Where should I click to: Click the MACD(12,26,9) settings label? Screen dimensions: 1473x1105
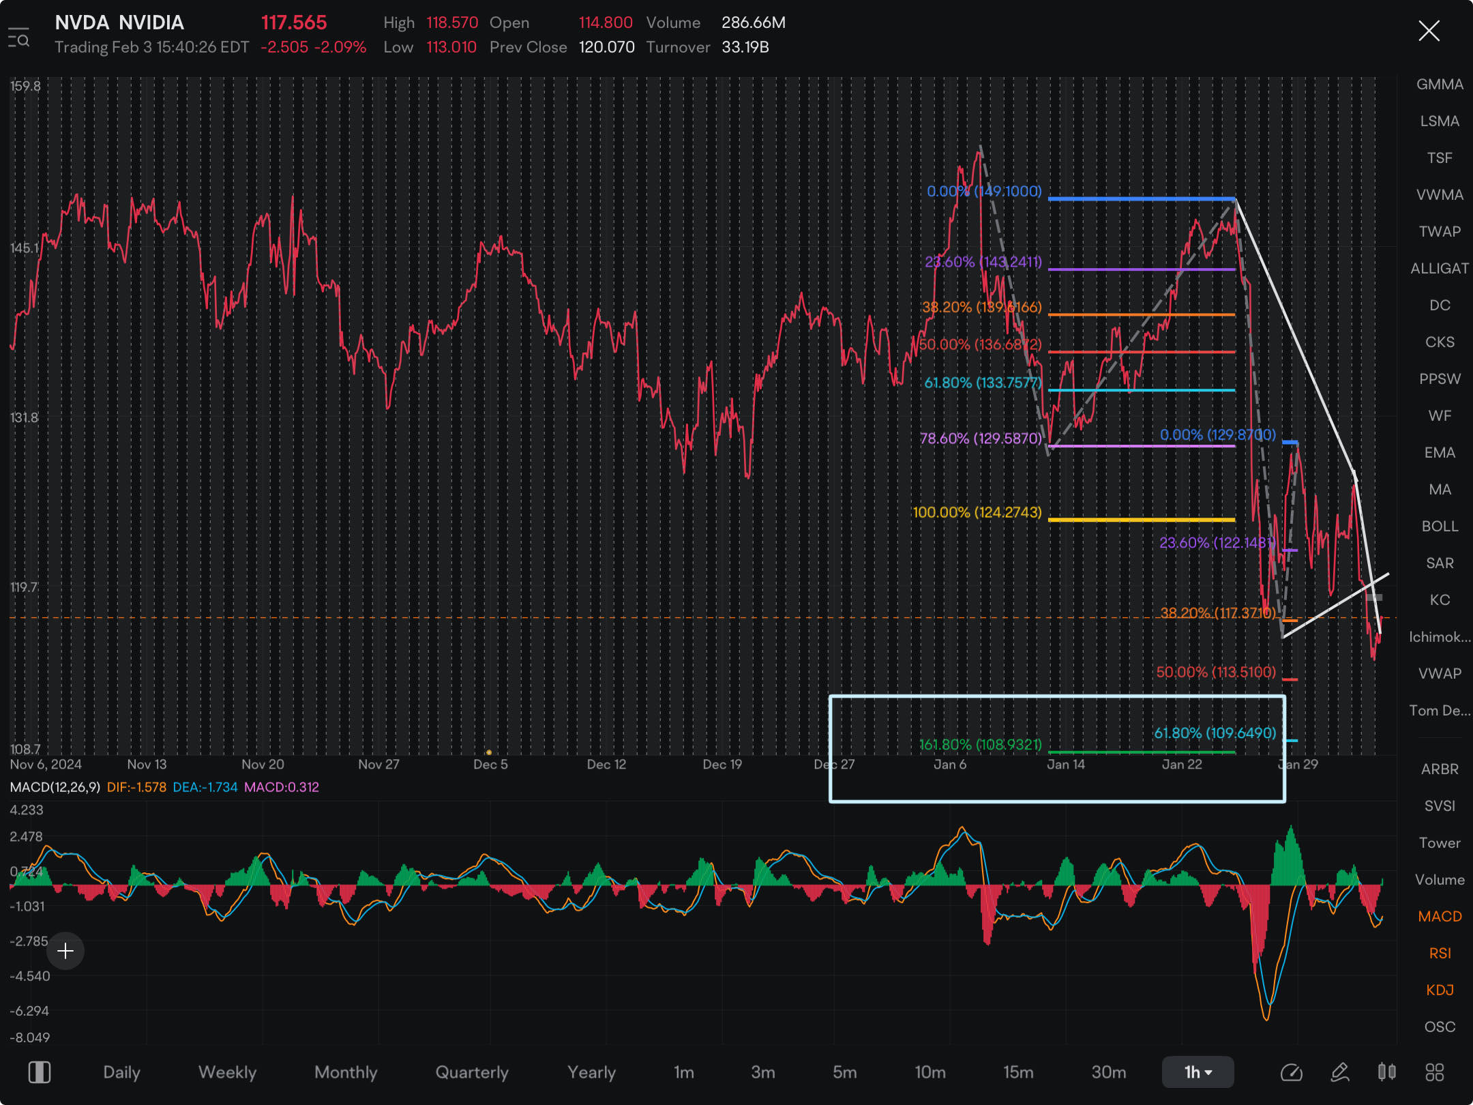[55, 787]
